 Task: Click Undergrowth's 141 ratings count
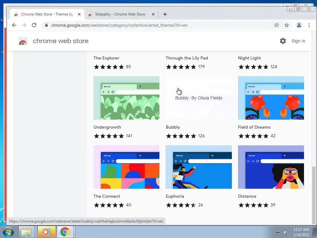tap(129, 136)
